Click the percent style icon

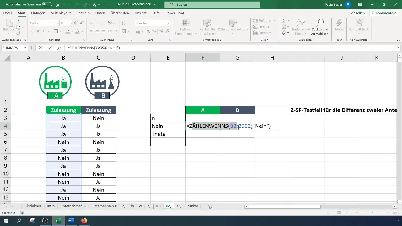148,31
